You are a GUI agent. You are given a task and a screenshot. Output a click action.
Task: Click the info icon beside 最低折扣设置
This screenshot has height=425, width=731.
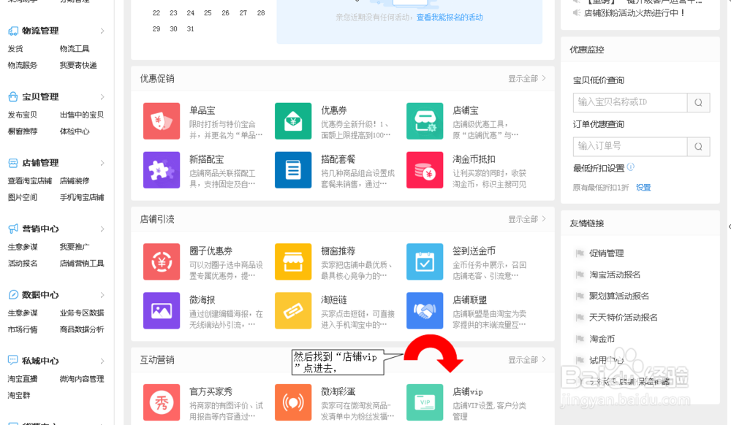point(631,166)
